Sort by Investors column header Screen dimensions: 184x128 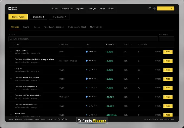142,45
